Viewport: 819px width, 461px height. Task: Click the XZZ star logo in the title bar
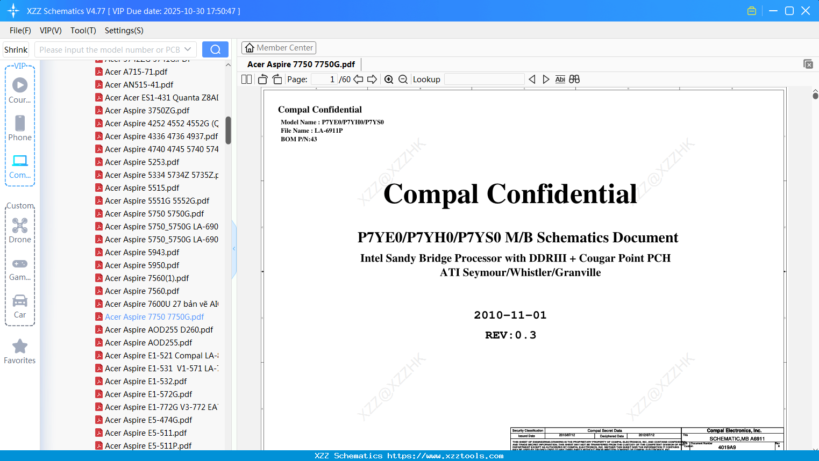(x=13, y=11)
